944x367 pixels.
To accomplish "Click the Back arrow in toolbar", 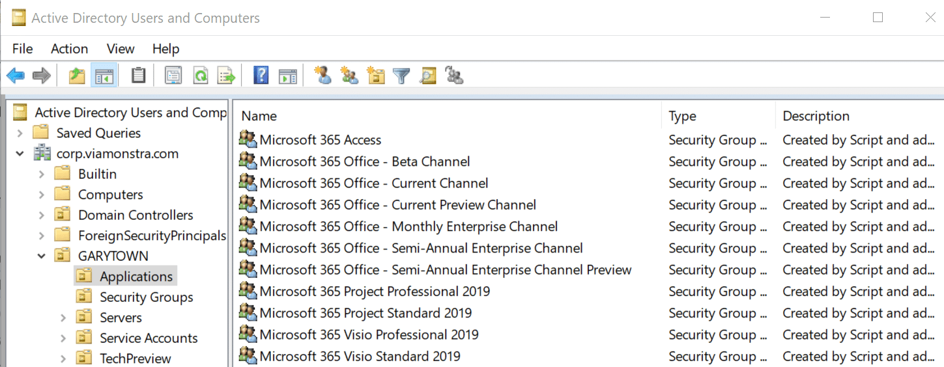I will 16,76.
